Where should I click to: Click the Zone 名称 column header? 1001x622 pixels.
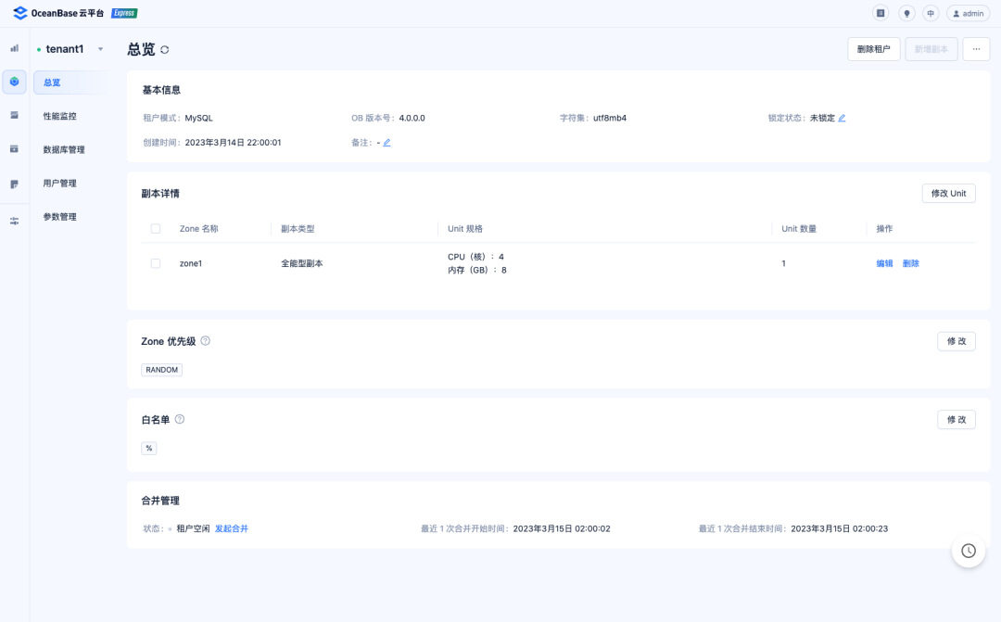click(198, 229)
